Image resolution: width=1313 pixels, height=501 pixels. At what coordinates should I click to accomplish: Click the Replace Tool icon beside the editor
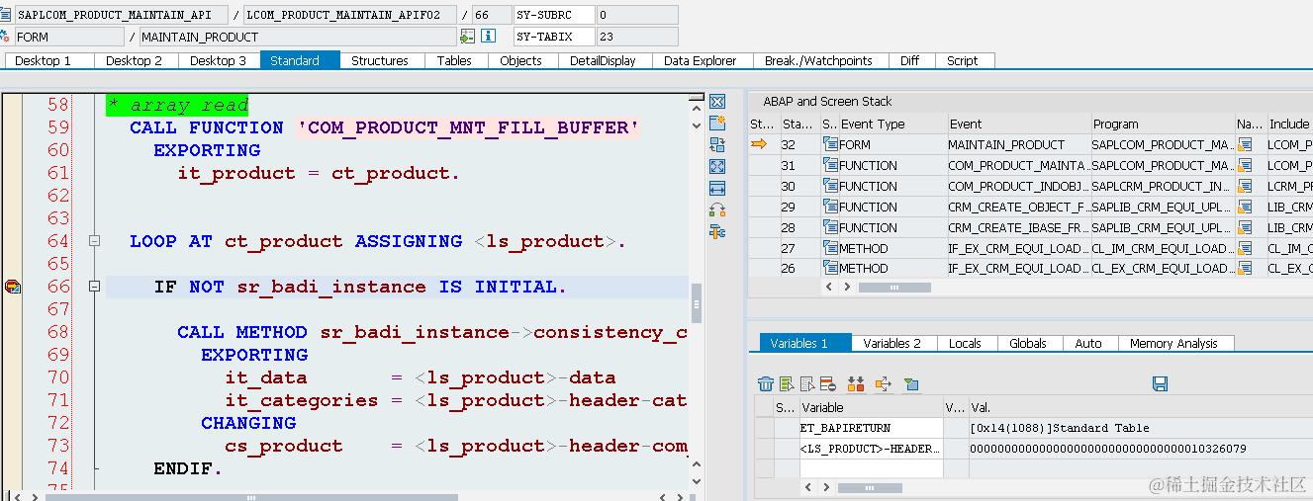[717, 144]
